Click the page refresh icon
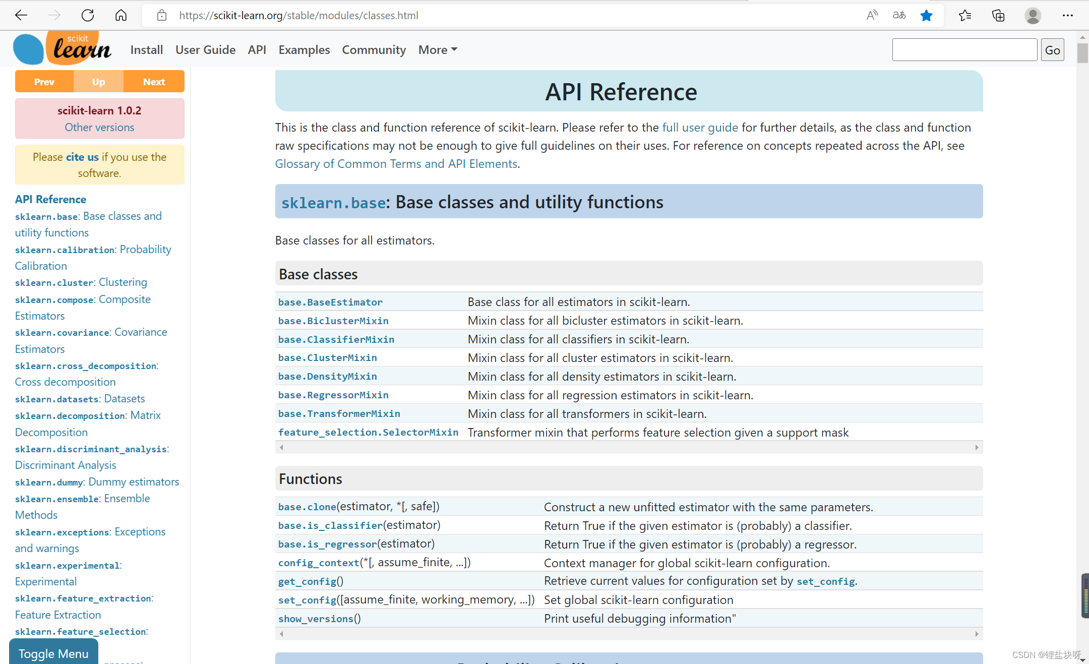This screenshot has height=664, width=1089. click(88, 15)
